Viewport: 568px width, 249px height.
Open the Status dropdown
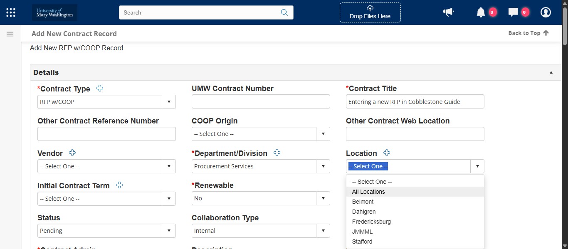pos(169,231)
